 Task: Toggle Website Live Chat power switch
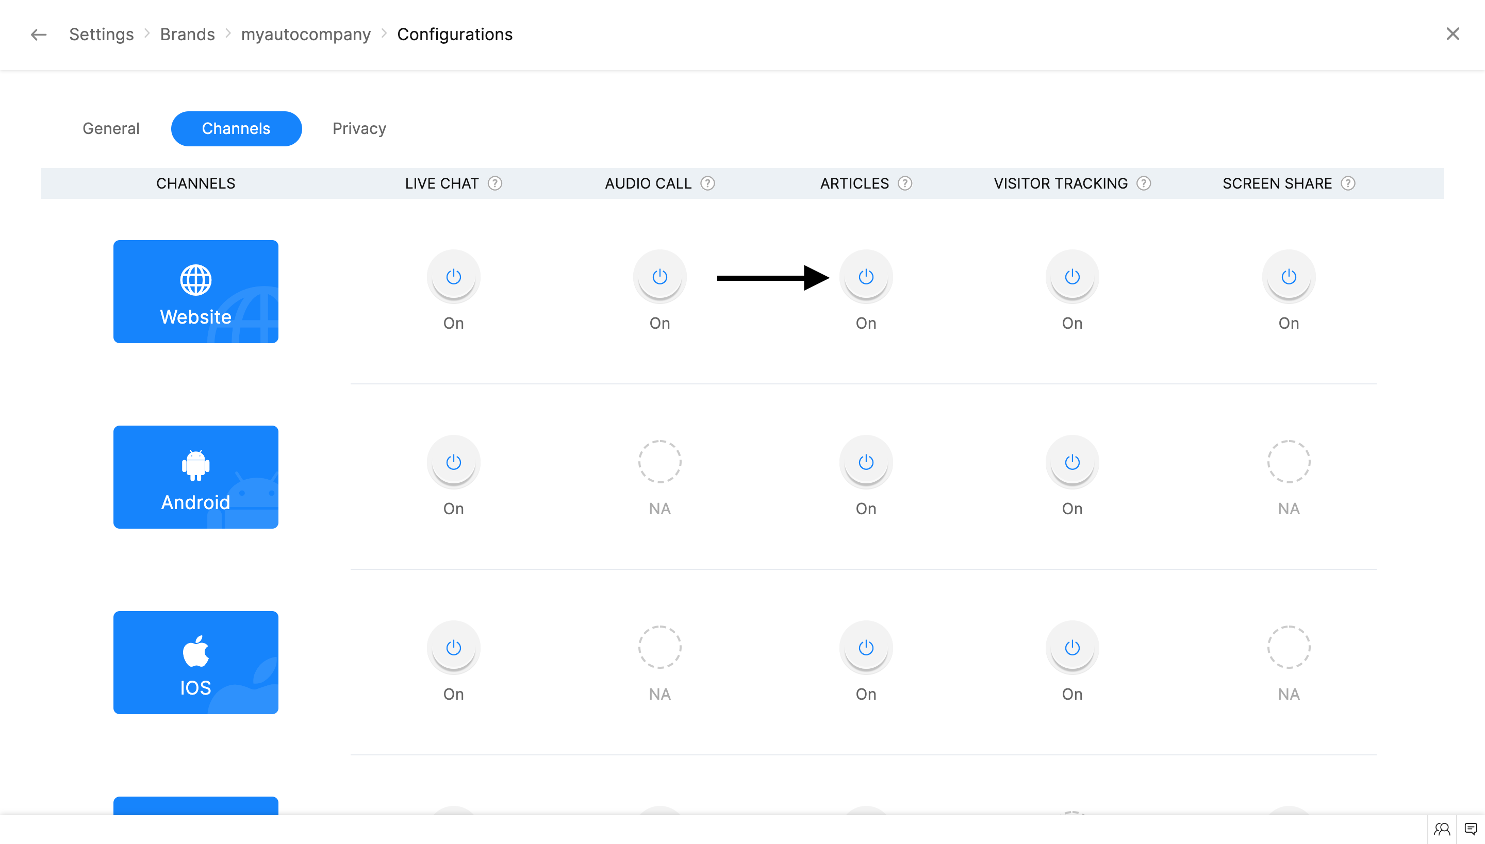[454, 277]
